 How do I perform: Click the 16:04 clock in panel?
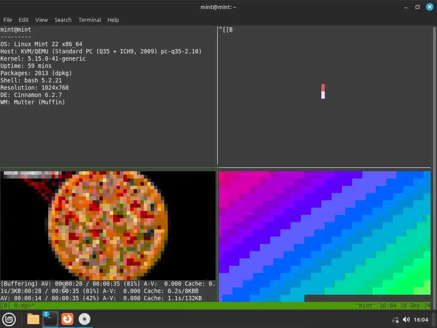tap(420, 319)
